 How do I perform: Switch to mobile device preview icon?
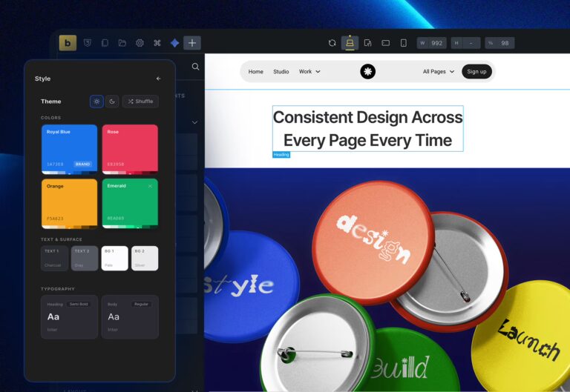pyautogui.click(x=404, y=43)
